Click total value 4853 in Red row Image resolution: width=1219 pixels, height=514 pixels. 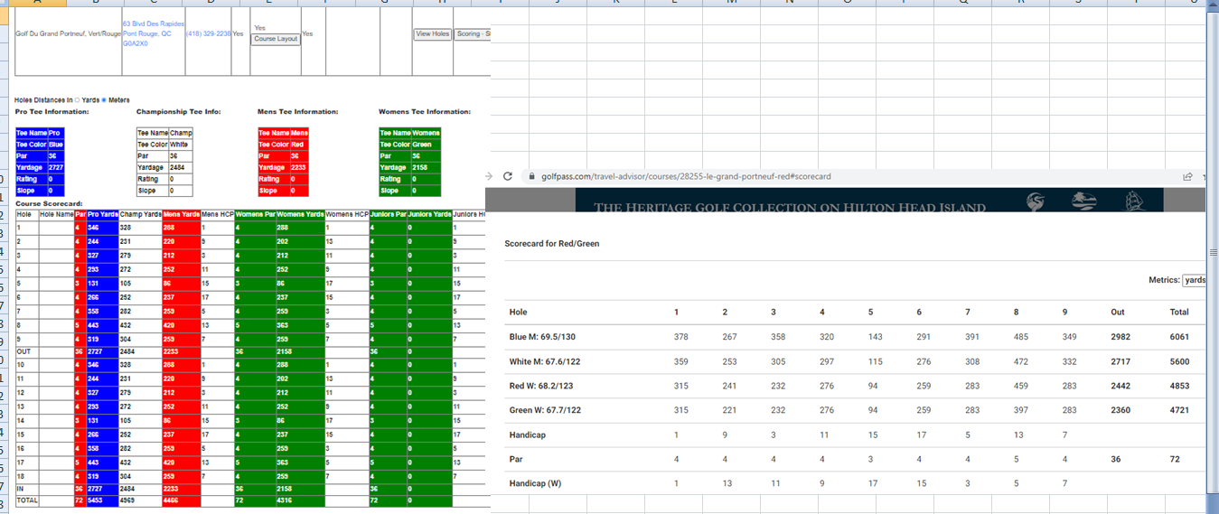(x=1179, y=386)
